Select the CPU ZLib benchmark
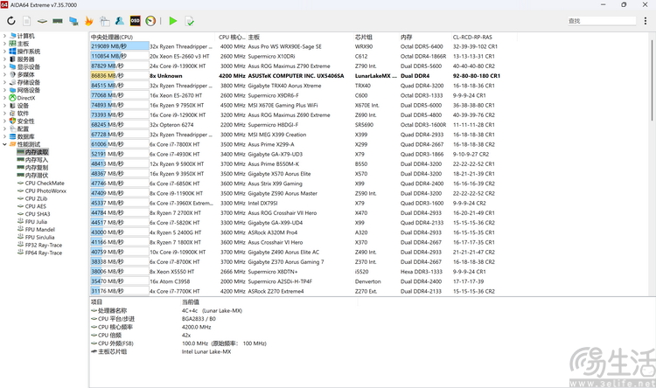 click(x=36, y=198)
